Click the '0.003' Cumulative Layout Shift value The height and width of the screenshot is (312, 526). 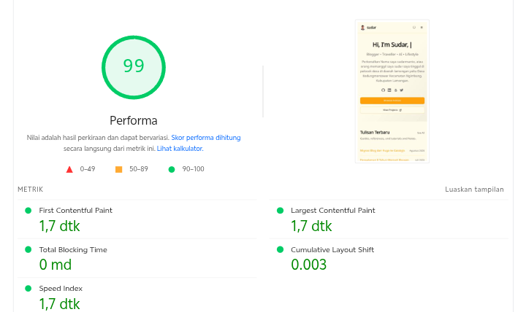coord(308,265)
